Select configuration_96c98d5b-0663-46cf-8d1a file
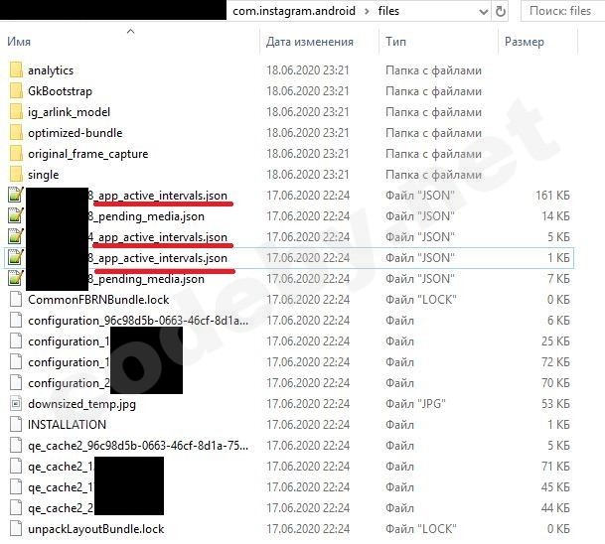Screen dimensions: 605x544 point(138,321)
